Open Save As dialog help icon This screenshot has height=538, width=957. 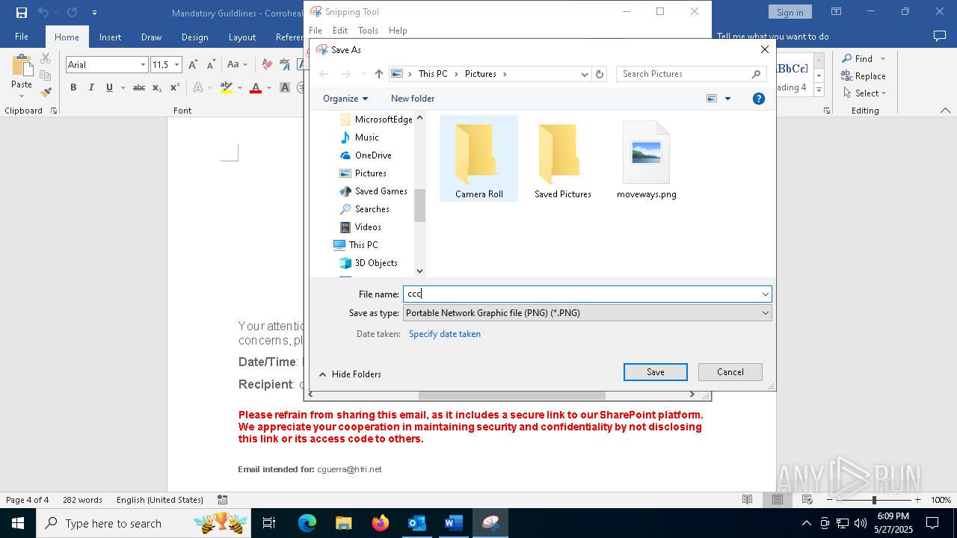759,99
